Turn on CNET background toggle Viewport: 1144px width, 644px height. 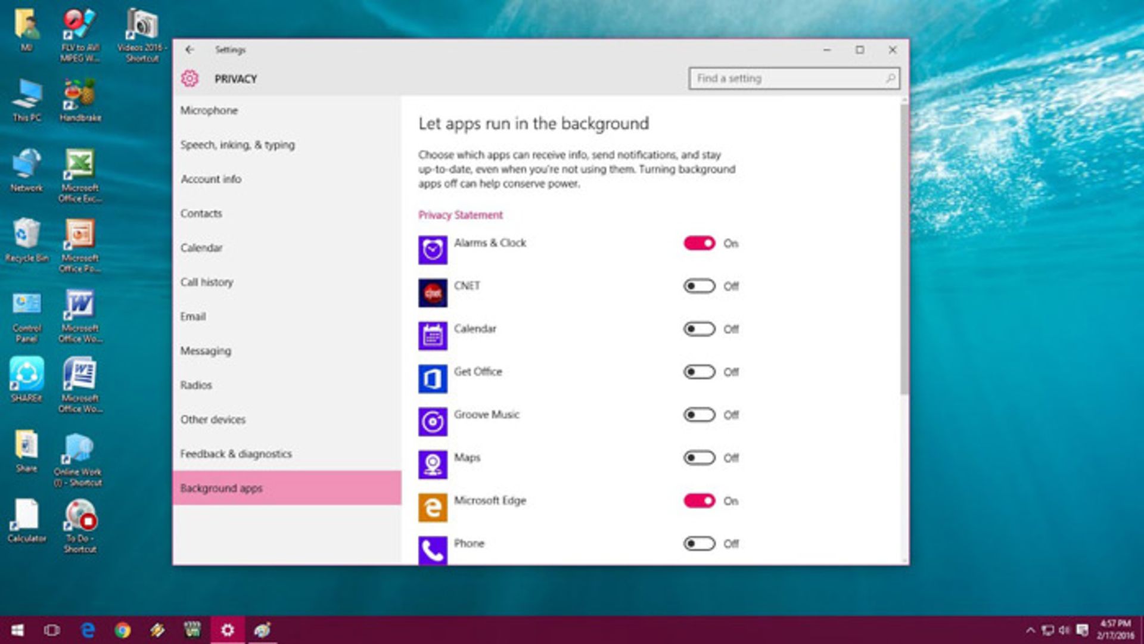click(x=699, y=286)
